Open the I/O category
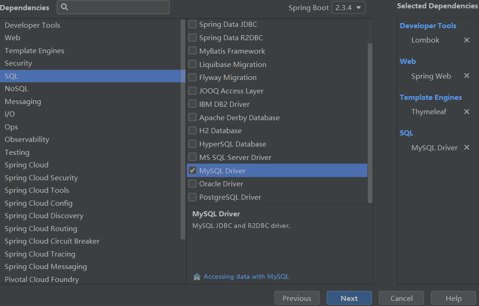 [90, 114]
